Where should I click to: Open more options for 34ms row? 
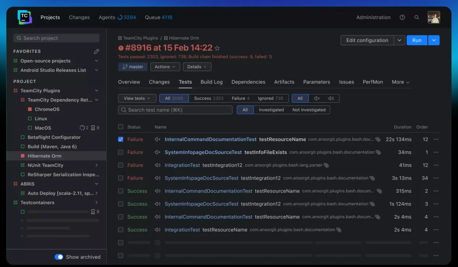click(436, 152)
